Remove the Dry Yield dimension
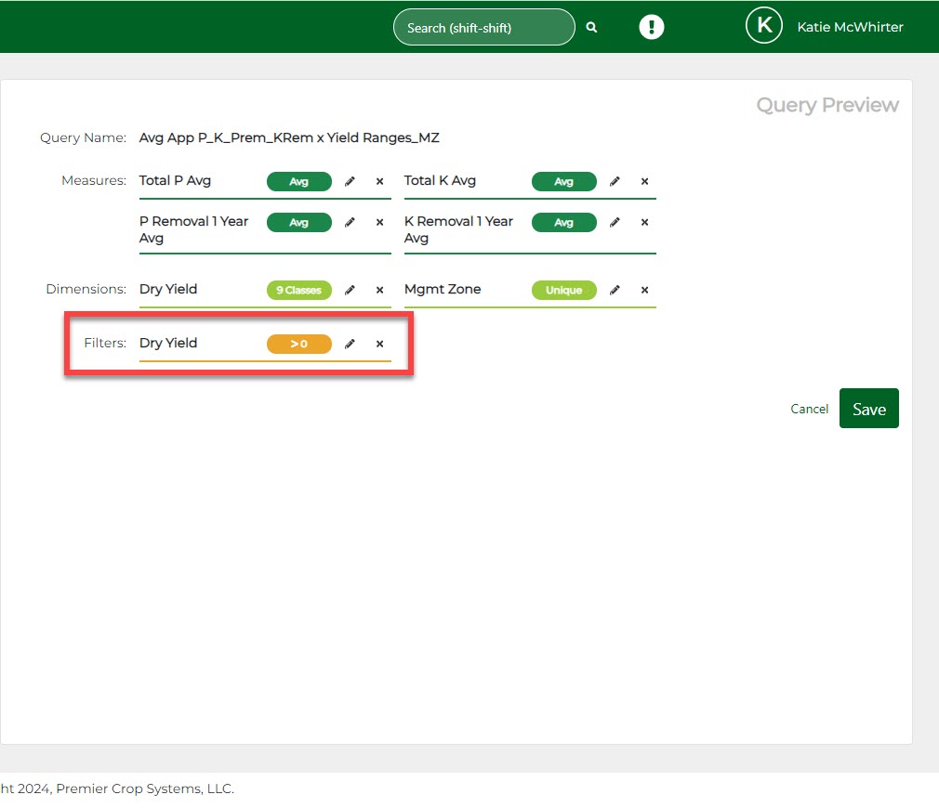 [379, 291]
